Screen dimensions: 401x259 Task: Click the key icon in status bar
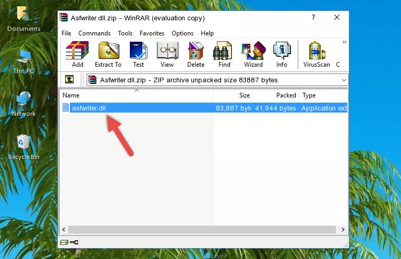[74, 242]
